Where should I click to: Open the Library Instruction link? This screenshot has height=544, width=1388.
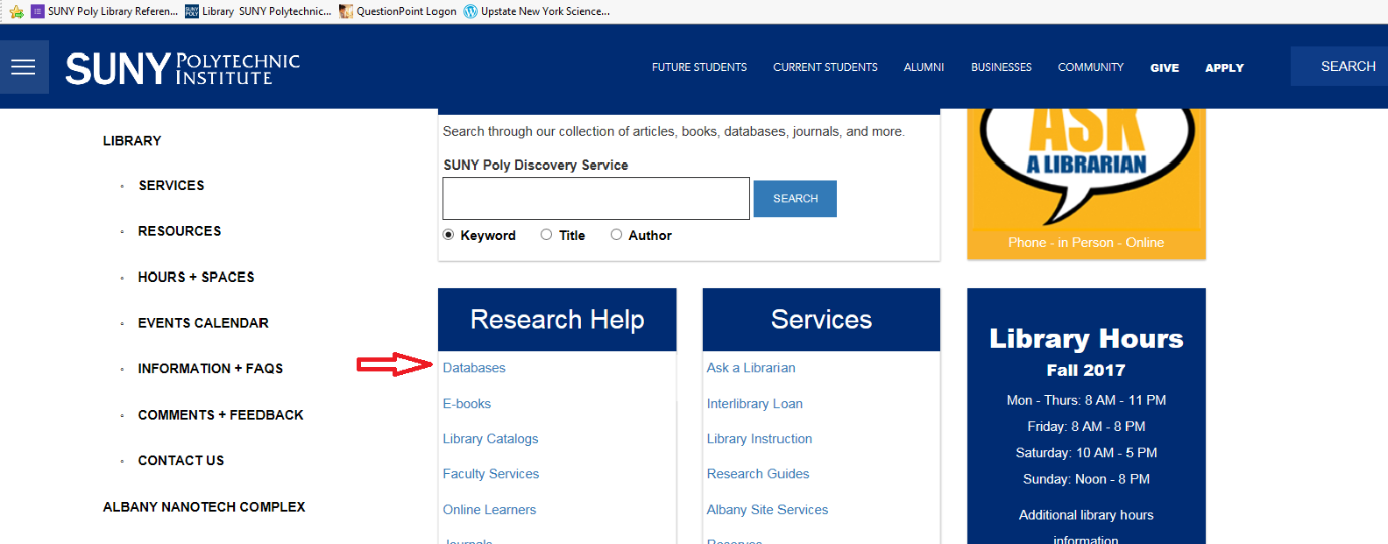(x=760, y=439)
